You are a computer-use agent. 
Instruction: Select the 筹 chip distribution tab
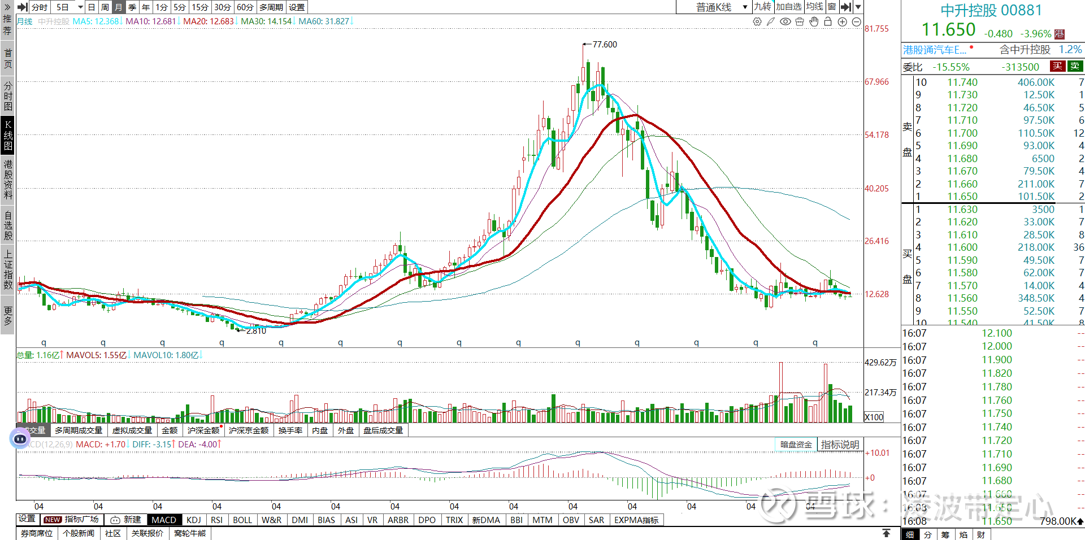(x=945, y=534)
